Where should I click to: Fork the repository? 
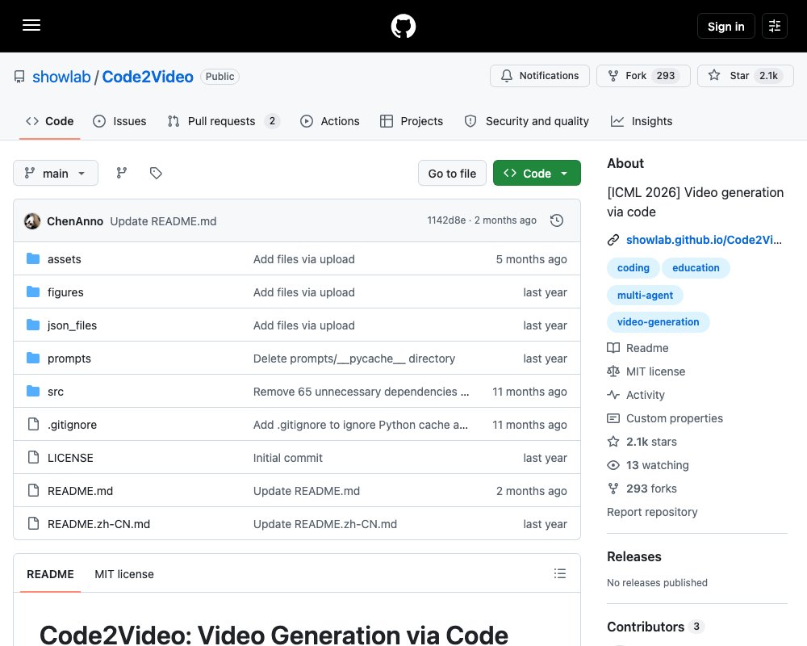coord(643,76)
